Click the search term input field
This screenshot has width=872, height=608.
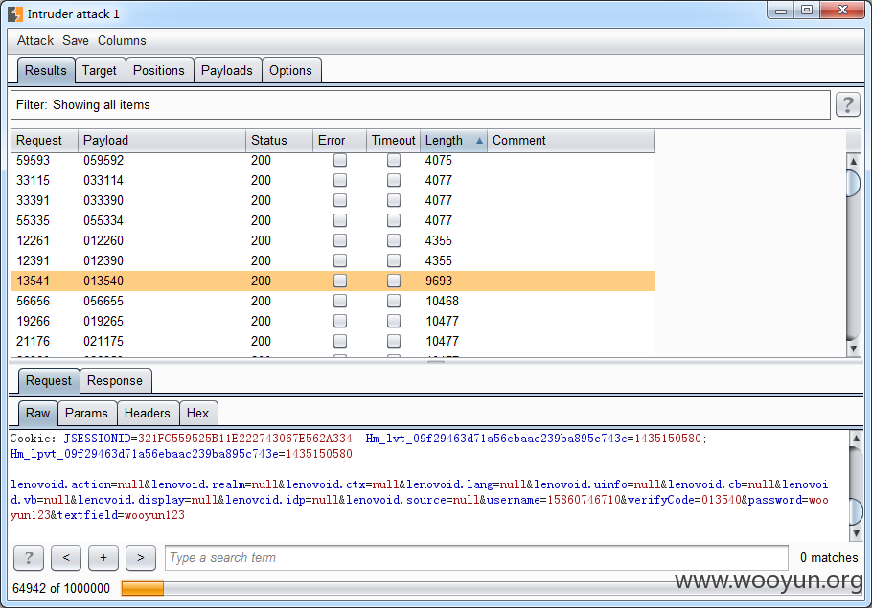476,557
